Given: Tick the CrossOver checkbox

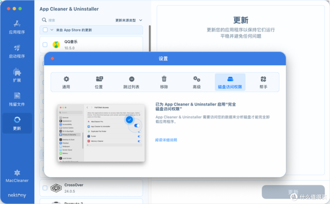Looking at the screenshot, I should click(45, 188).
